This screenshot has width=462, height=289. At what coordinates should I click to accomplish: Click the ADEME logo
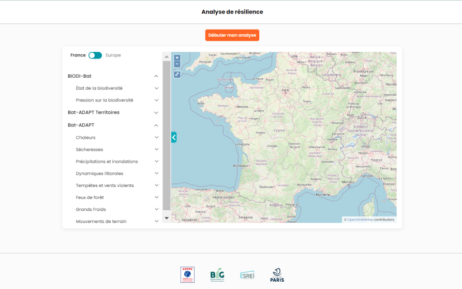pos(187,275)
